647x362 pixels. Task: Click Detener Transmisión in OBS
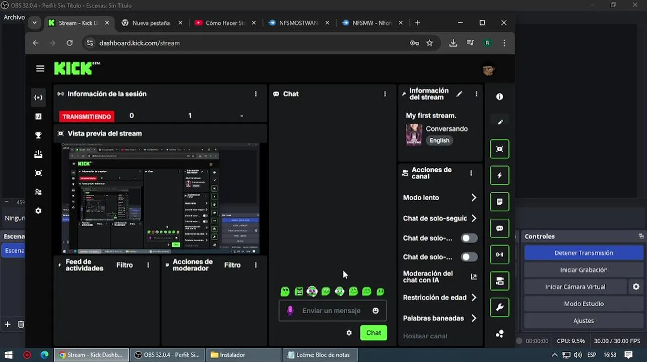click(584, 253)
